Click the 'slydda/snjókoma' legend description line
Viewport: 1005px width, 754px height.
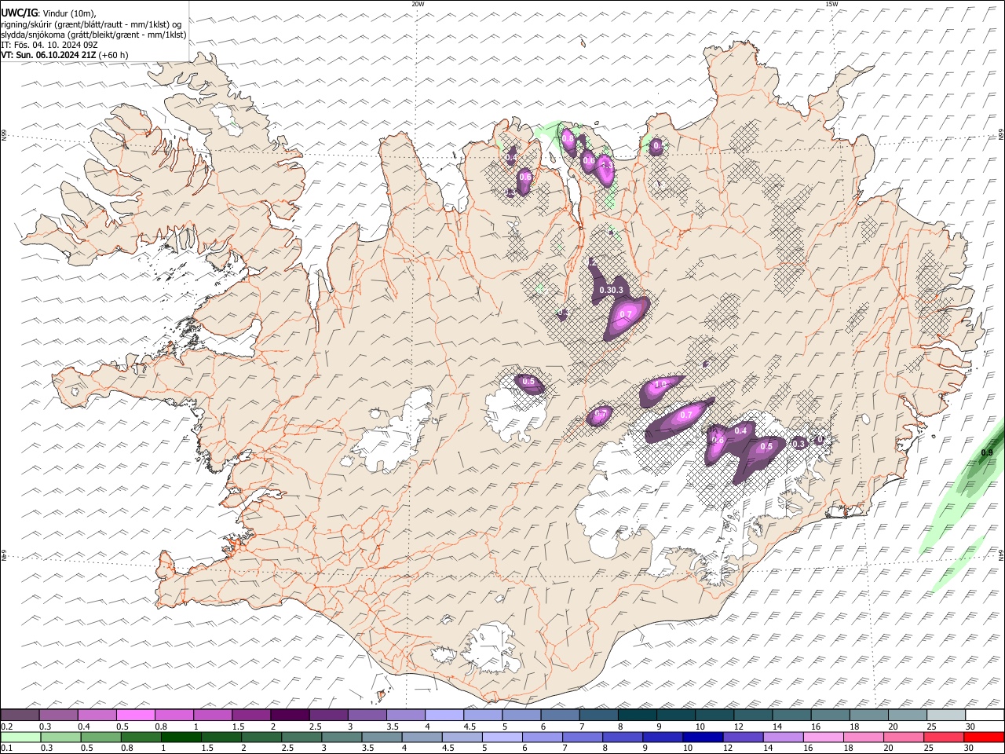coord(93,35)
